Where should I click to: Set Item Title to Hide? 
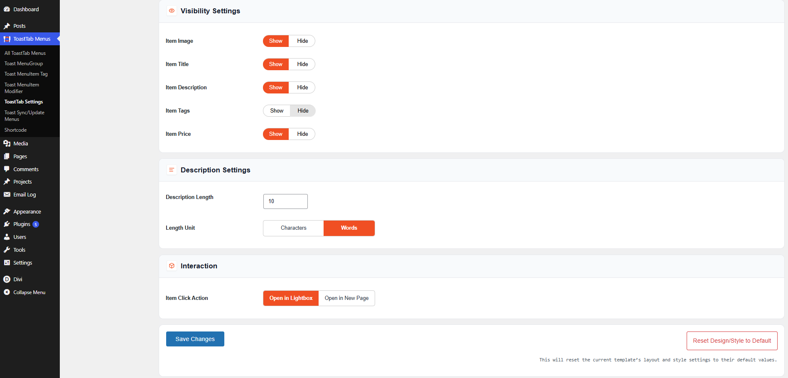302,64
